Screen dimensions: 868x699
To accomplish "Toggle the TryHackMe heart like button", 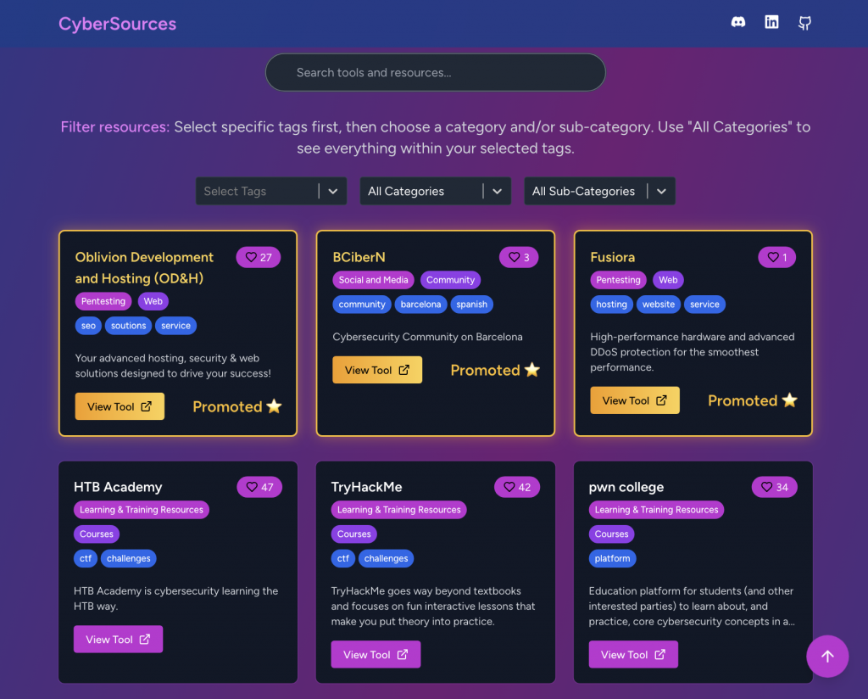I will [x=517, y=487].
